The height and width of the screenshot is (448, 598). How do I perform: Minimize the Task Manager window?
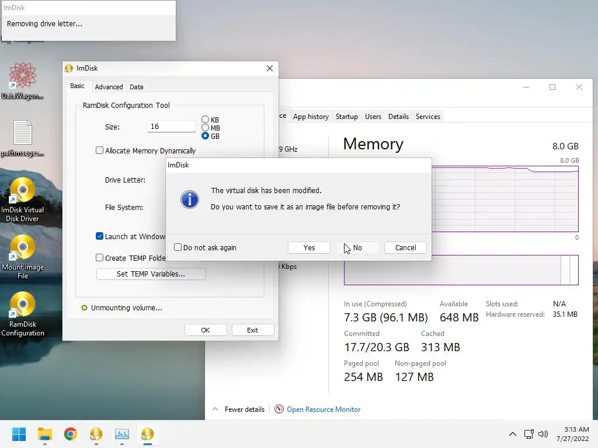coord(526,87)
